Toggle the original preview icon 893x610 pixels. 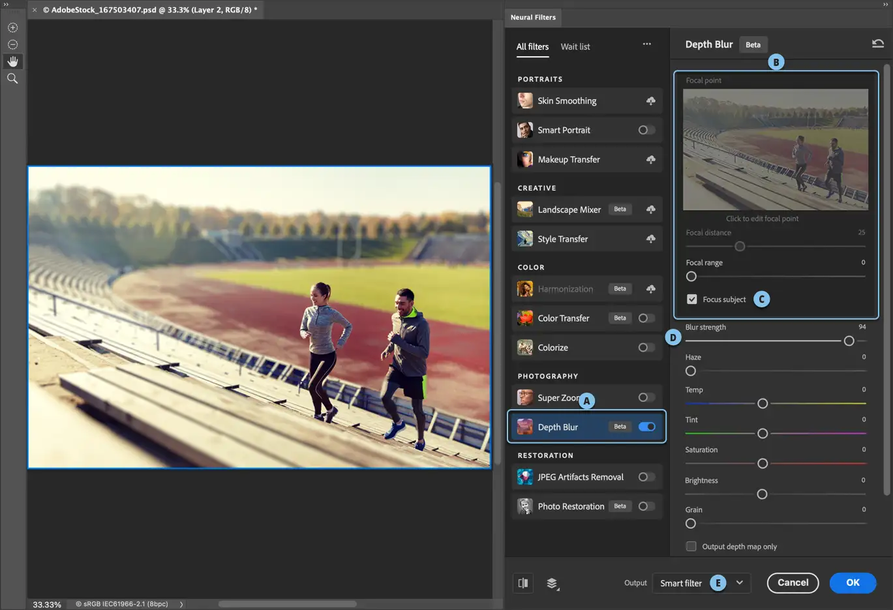point(523,583)
